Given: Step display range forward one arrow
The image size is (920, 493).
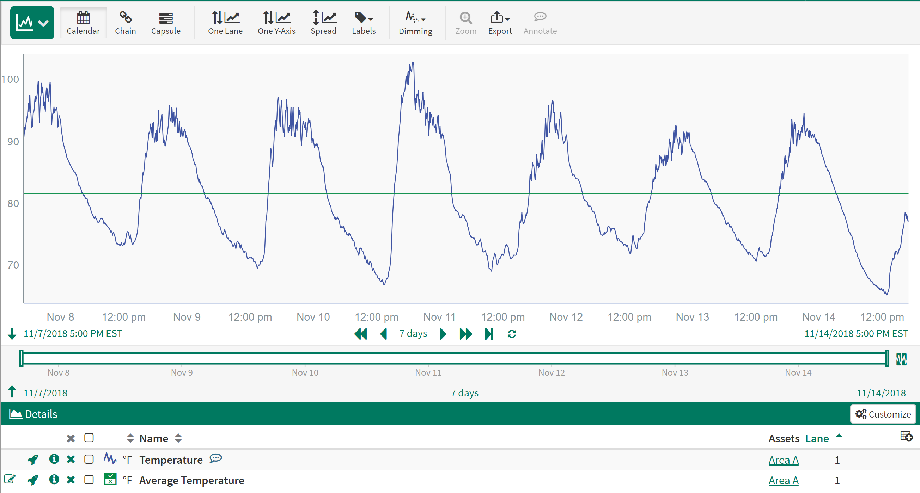Looking at the screenshot, I should [x=443, y=334].
